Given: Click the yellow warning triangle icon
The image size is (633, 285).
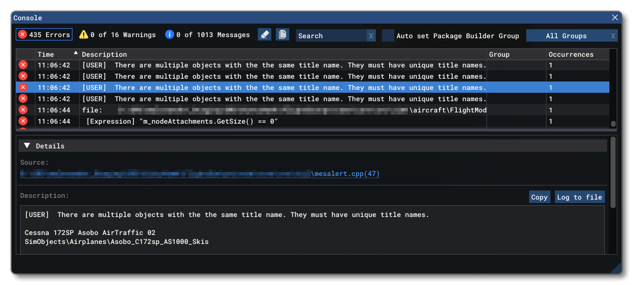Looking at the screenshot, I should 83,34.
